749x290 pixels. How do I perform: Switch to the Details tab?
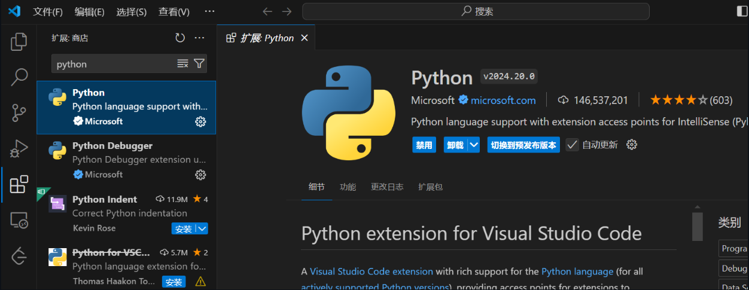click(316, 187)
